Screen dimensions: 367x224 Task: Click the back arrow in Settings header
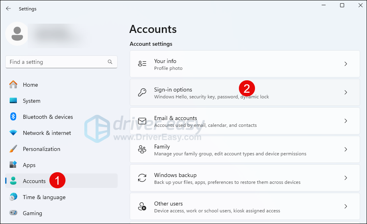[x=8, y=8]
